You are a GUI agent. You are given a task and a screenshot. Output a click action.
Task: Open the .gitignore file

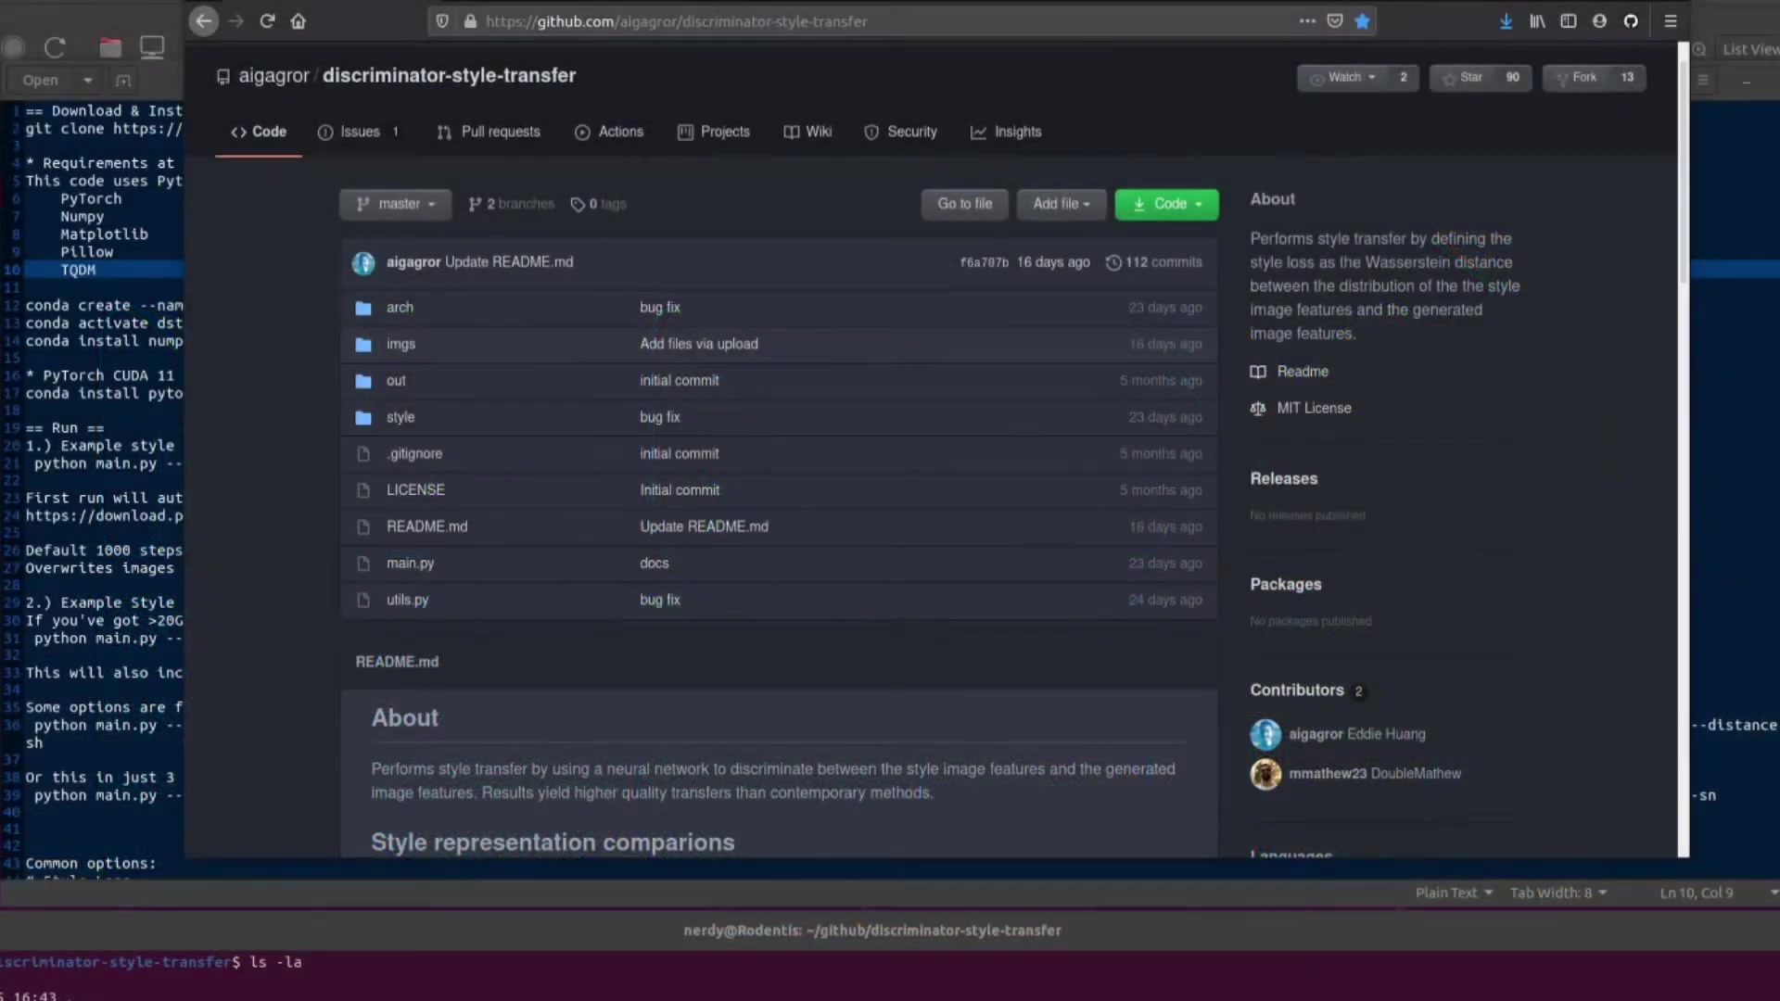coord(414,454)
